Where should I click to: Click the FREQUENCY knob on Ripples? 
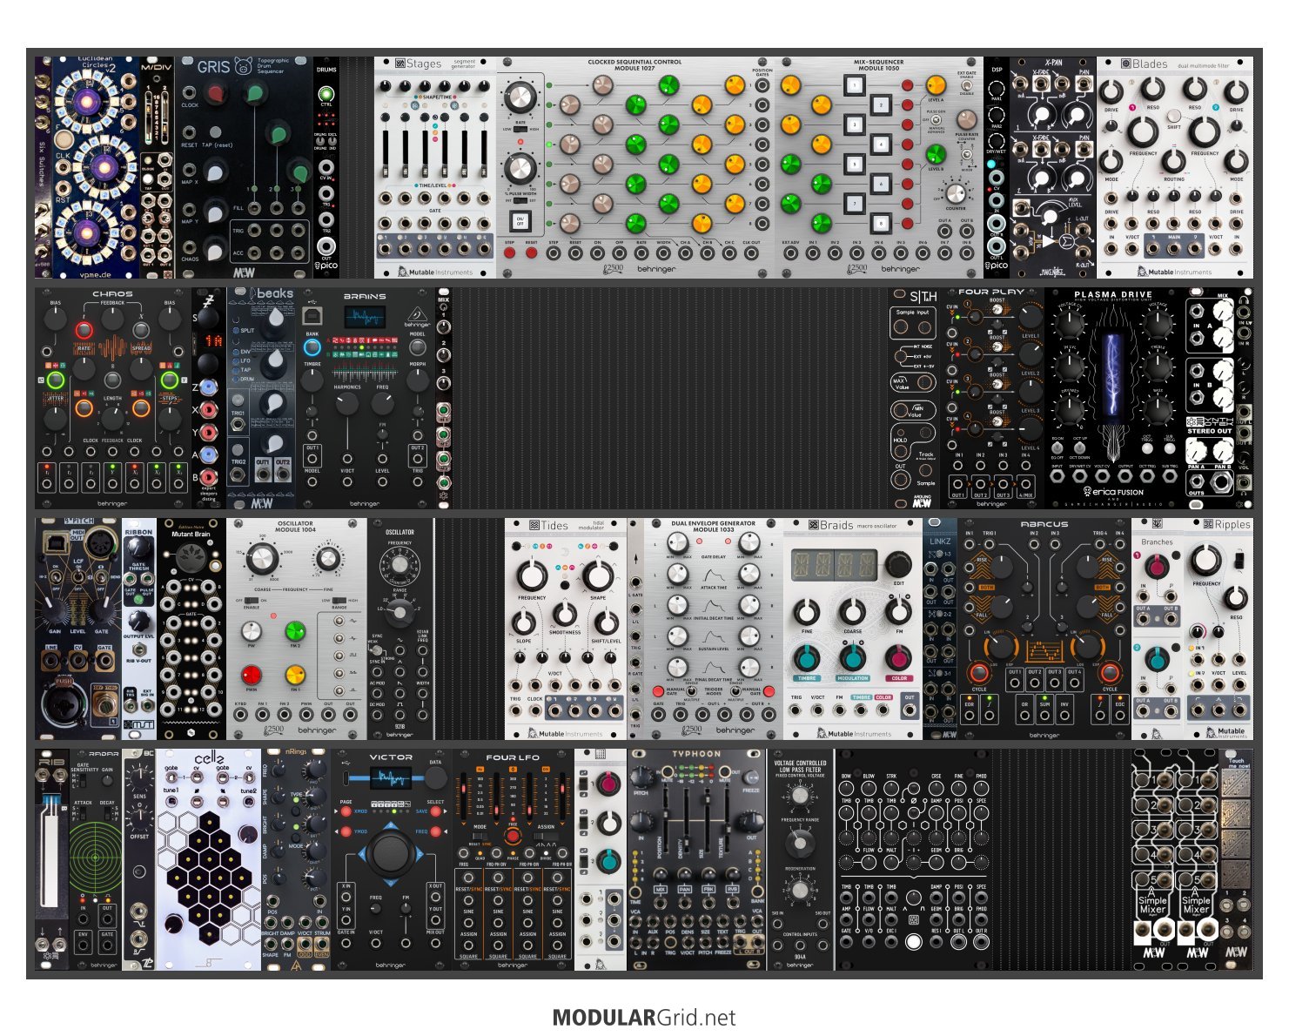(1206, 562)
